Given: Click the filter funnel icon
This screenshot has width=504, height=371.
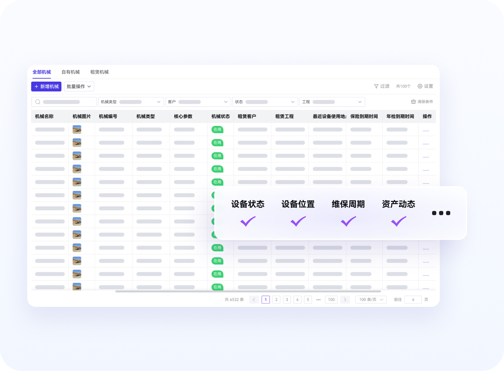Looking at the screenshot, I should 376,86.
